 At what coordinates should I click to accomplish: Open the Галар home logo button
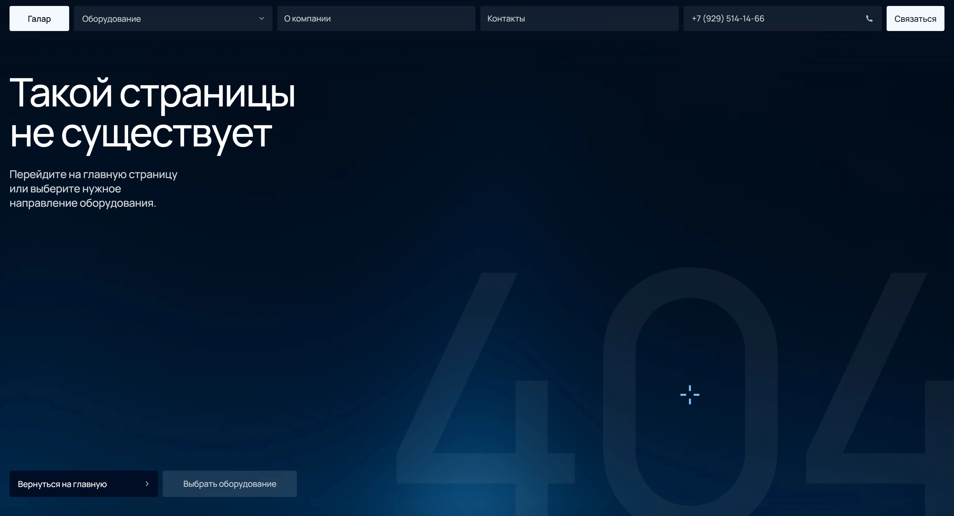tap(39, 18)
